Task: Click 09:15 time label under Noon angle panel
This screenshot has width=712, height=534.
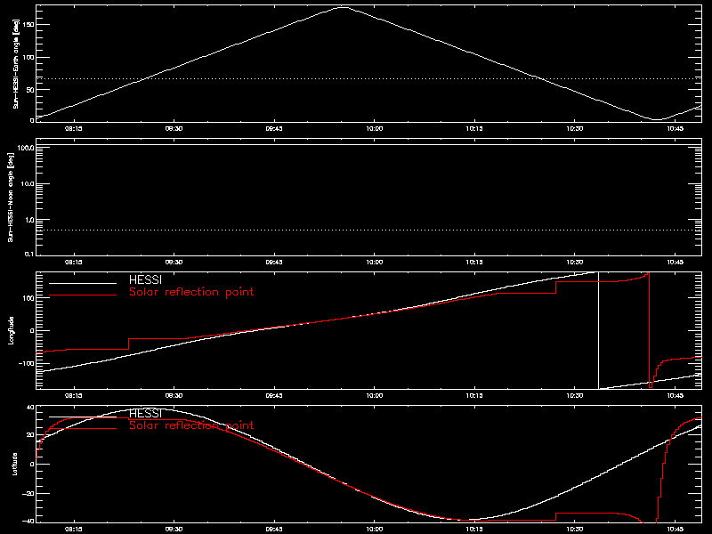Action: (74, 262)
